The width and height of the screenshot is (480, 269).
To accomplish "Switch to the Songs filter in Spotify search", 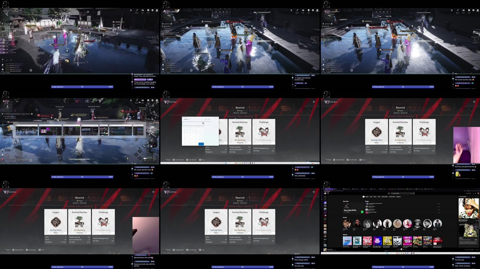I will click(371, 197).
